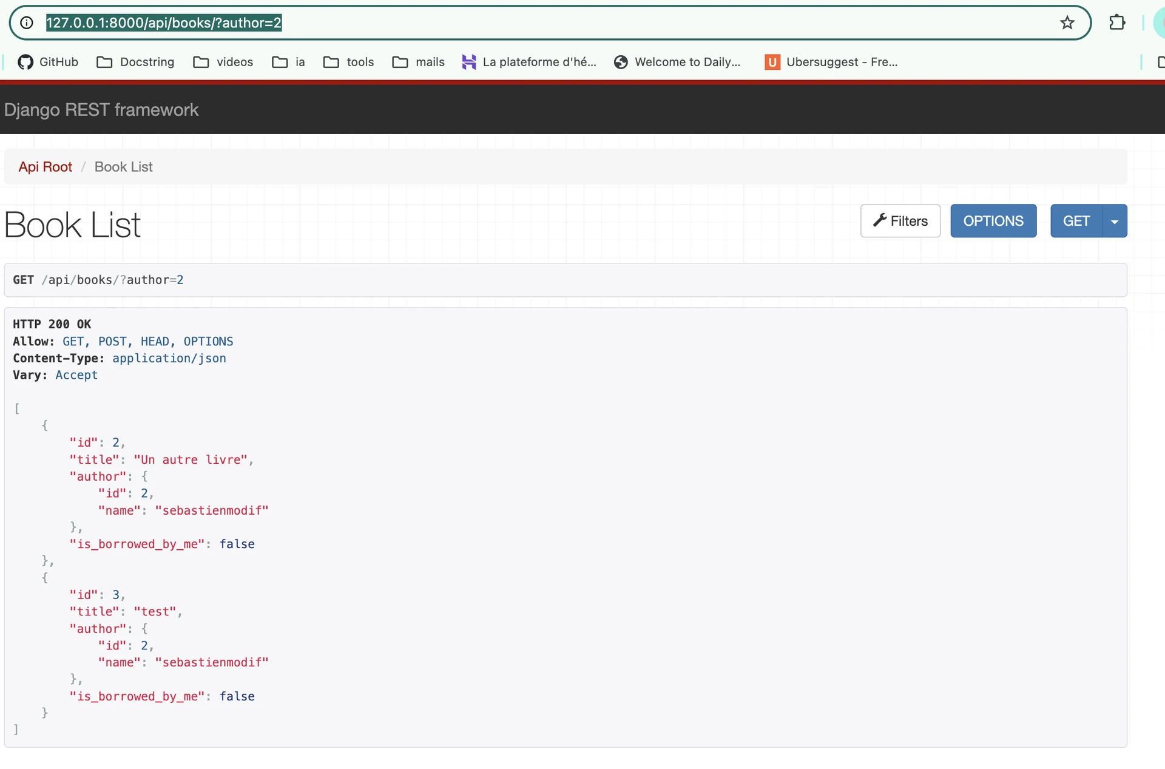Open the browser extensions puzzle icon
1165x769 pixels.
click(1117, 23)
